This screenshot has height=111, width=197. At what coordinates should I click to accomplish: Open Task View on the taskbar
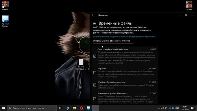pyautogui.click(x=60, y=108)
